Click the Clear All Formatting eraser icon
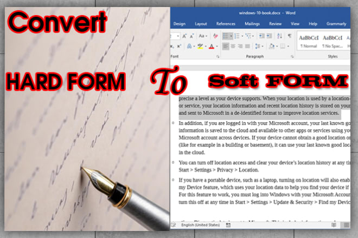 215,36
